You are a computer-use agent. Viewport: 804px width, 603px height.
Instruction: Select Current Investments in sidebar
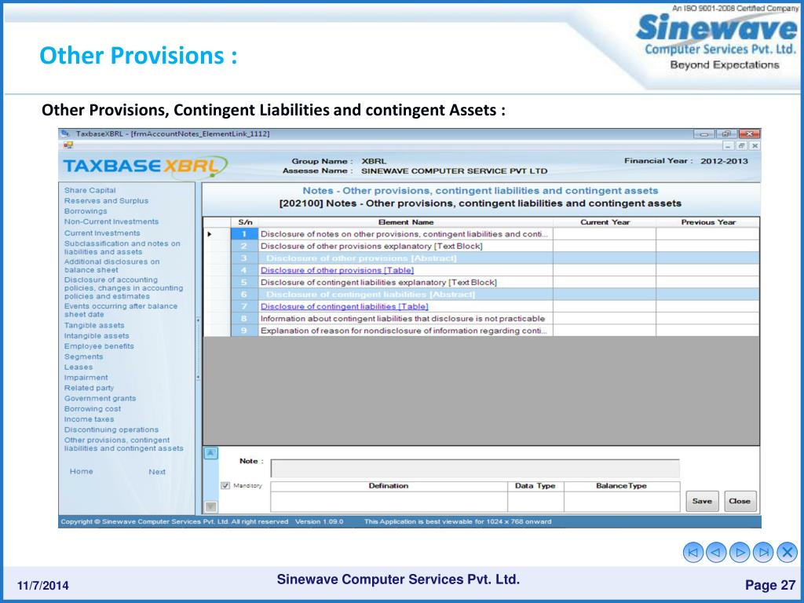pyautogui.click(x=102, y=232)
